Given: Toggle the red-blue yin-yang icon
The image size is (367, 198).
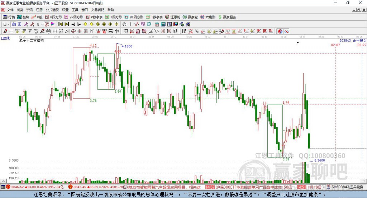Looking at the screenshot, I should pos(280,31).
